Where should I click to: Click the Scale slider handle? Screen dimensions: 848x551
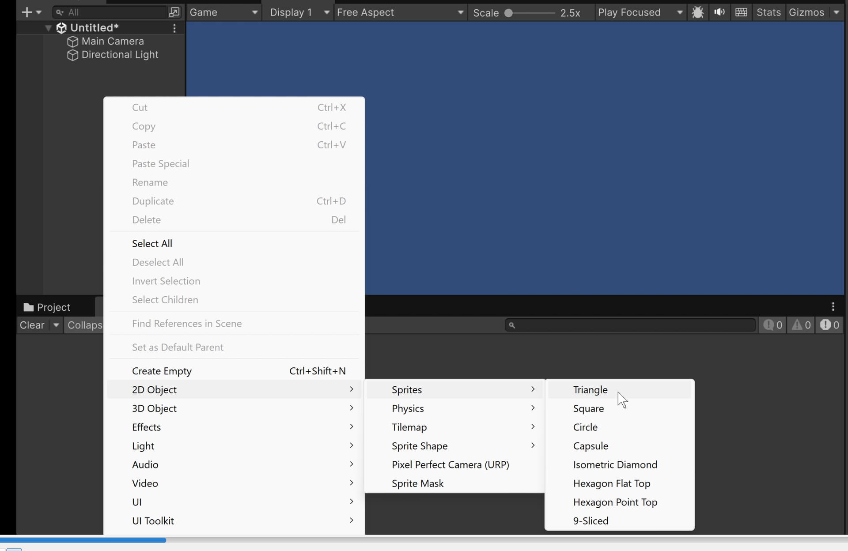(x=509, y=13)
